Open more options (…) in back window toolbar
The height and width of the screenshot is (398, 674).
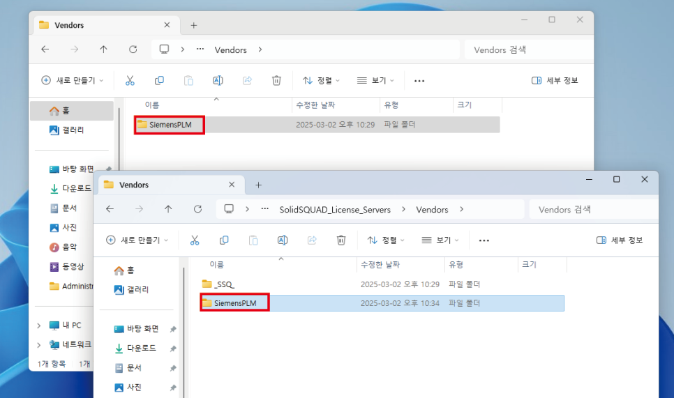[x=419, y=81]
